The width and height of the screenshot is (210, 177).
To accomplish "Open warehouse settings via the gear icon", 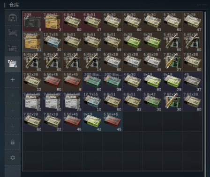I will (x=13, y=158).
